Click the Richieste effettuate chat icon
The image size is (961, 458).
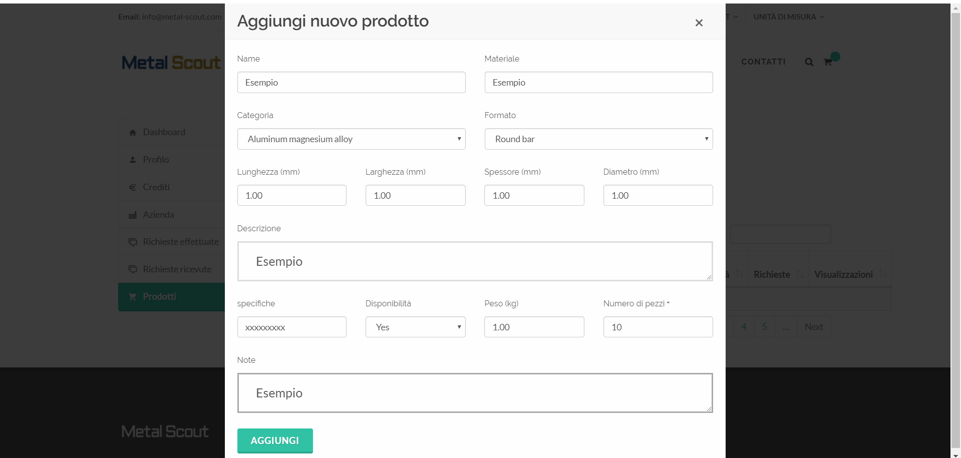[133, 242]
